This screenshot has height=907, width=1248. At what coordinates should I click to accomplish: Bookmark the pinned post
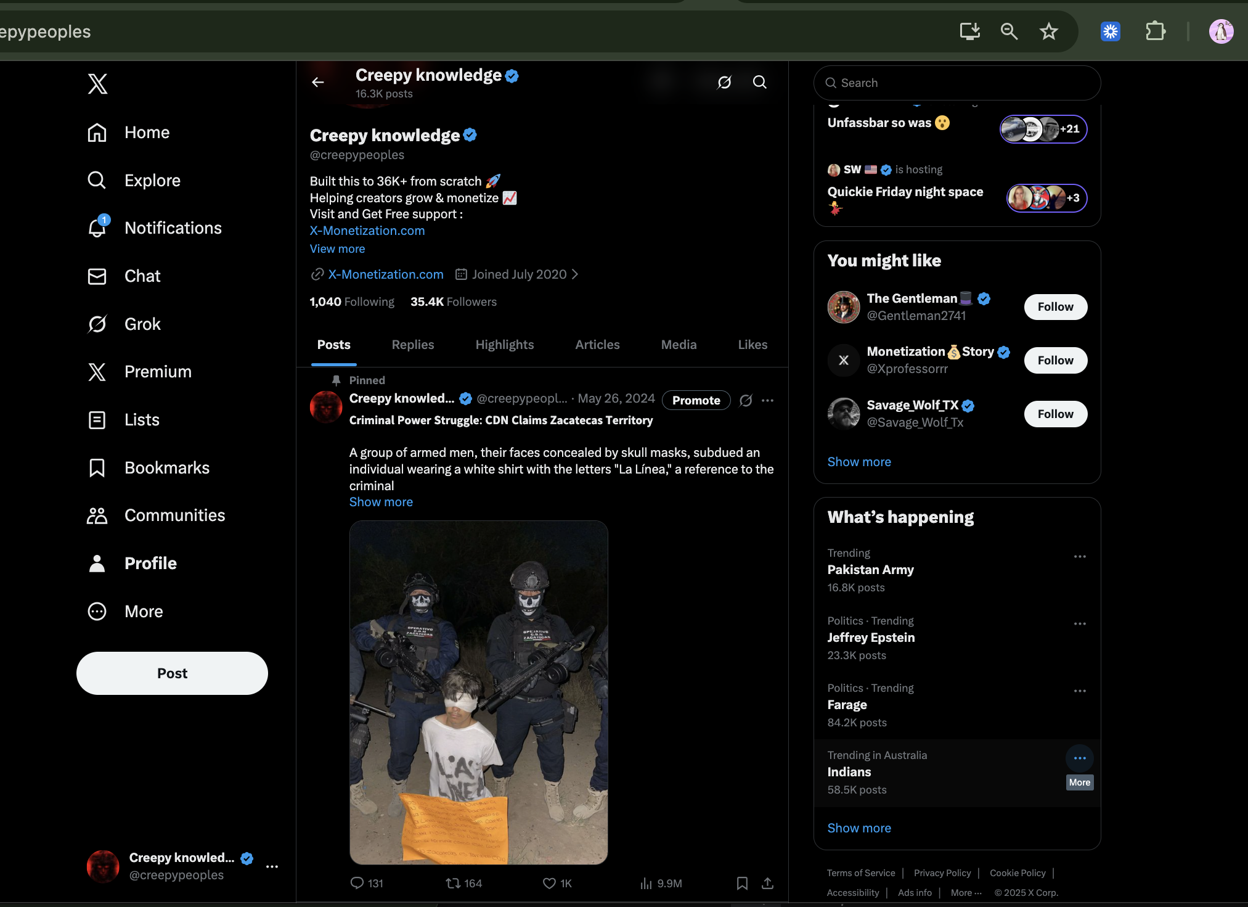tap(742, 883)
